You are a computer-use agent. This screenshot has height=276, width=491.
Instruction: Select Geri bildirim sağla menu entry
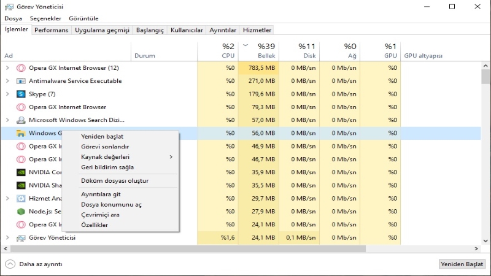107,167
